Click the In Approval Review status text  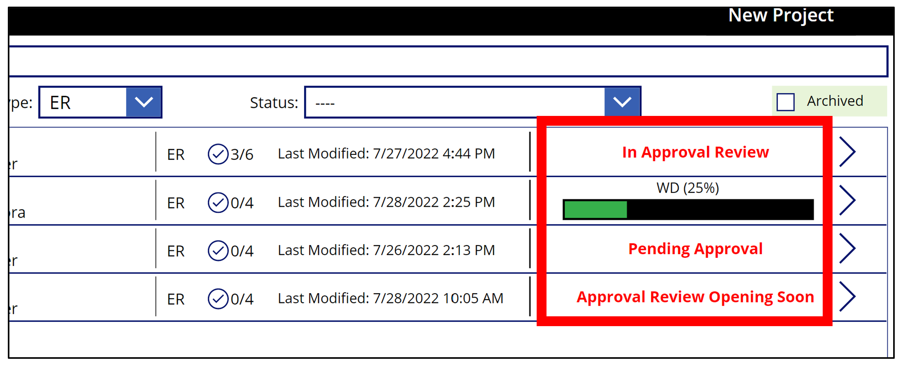point(695,152)
